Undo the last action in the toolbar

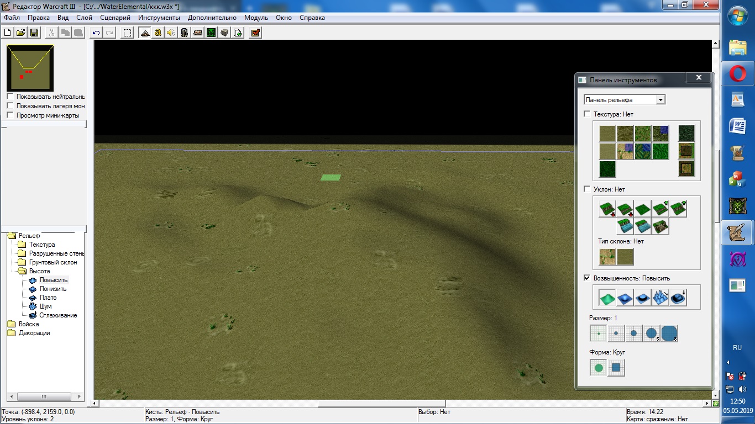(x=96, y=33)
